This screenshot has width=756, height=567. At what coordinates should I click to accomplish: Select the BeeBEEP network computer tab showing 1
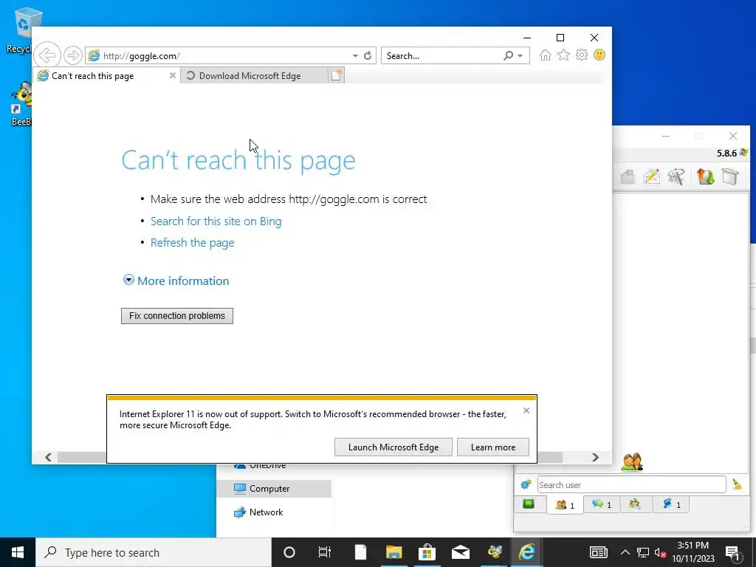670,504
